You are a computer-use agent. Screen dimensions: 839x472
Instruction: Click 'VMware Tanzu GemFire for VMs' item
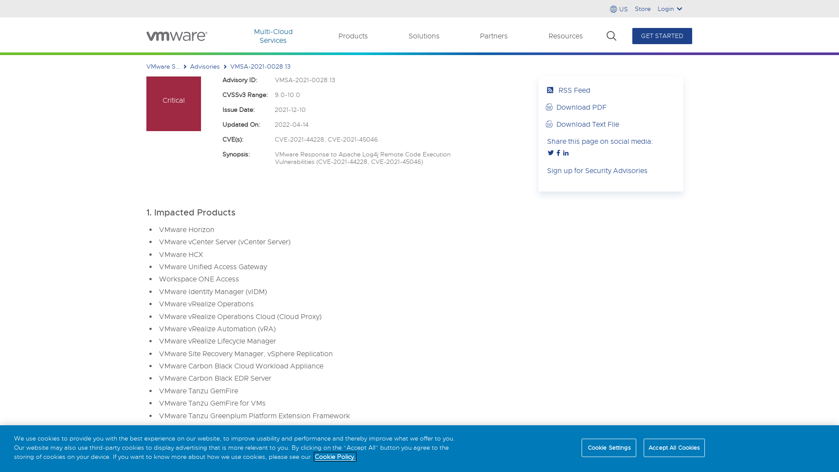click(212, 403)
